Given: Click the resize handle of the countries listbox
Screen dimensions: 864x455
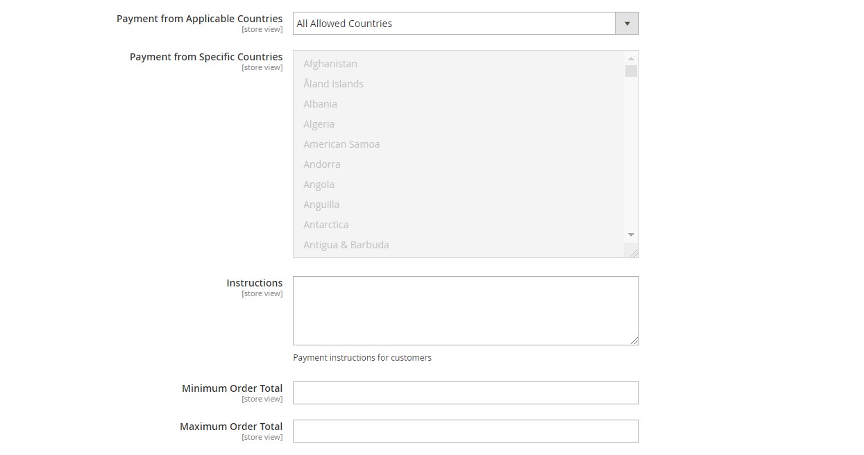Looking at the screenshot, I should pos(634,253).
